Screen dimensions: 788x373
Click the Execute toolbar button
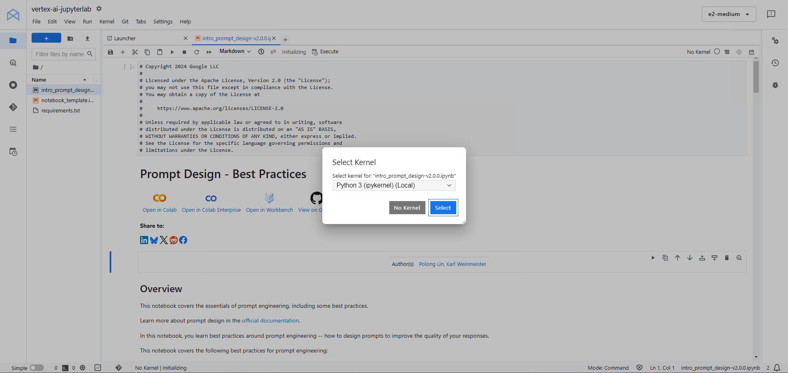pos(325,52)
